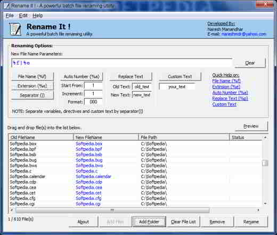Click the Clear File List button
Image resolution: width=277 pixels, height=235 pixels.
click(183, 222)
